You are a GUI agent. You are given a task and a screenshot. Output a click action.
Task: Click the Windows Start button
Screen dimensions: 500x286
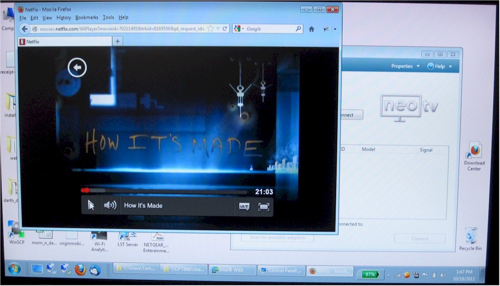click(14, 269)
